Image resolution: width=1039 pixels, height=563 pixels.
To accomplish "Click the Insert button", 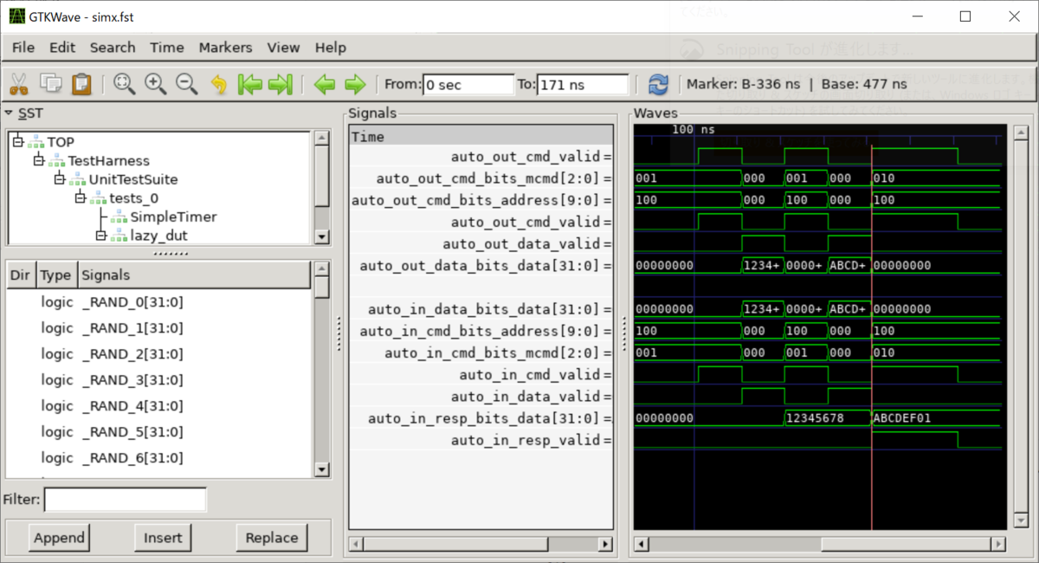I will coord(163,537).
